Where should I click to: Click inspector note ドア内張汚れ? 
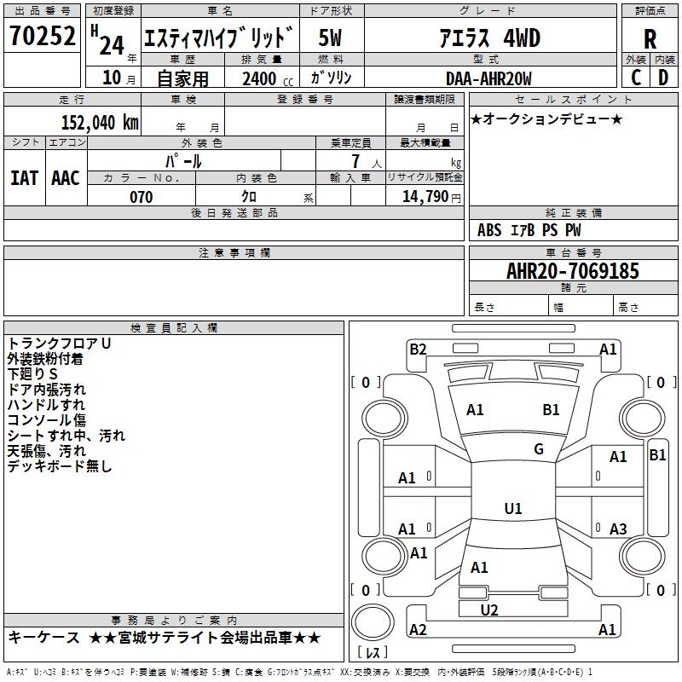click(47, 390)
